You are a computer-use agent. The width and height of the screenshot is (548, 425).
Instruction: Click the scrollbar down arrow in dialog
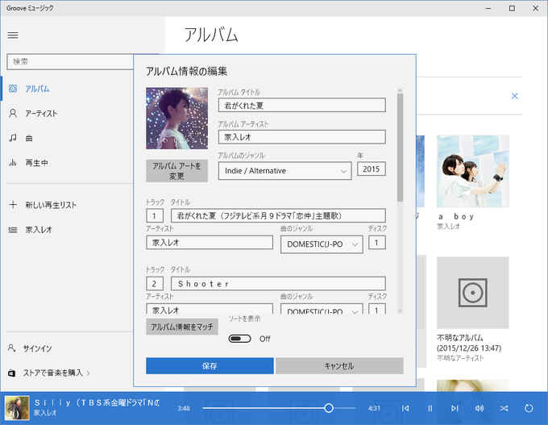coord(401,310)
